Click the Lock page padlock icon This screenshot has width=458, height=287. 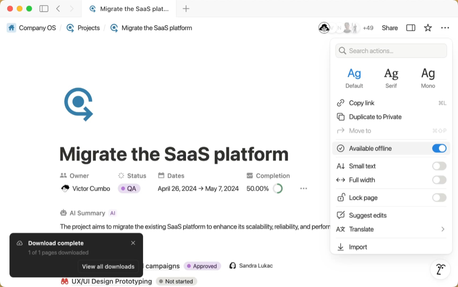pos(340,198)
